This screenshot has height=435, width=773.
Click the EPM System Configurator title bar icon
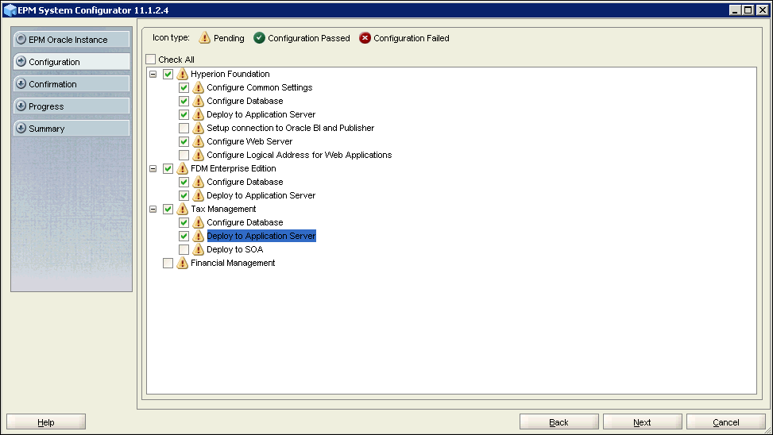click(10, 10)
